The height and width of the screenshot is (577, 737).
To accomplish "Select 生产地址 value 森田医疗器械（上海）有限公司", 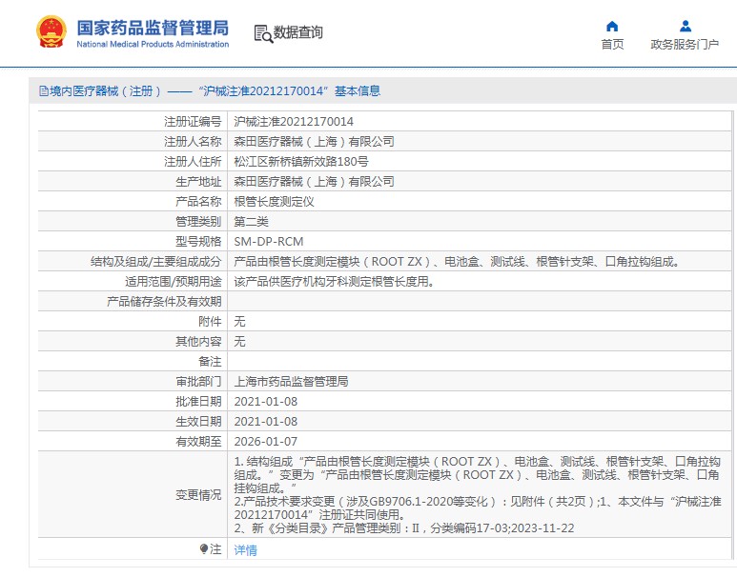I will click(314, 181).
